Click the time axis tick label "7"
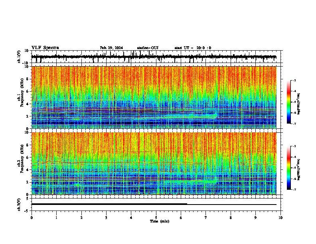The width and height of the screenshot is (316, 244). pyautogui.click(x=206, y=218)
